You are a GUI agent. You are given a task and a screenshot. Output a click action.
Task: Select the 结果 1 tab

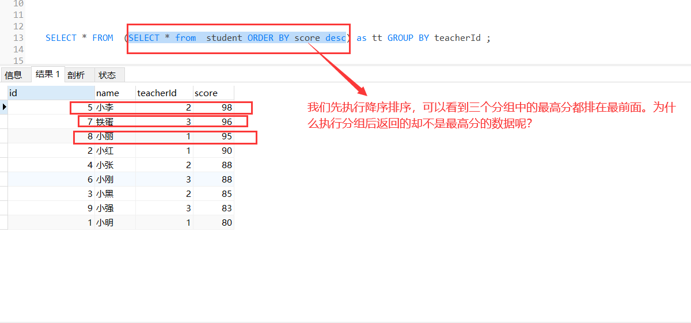click(47, 74)
